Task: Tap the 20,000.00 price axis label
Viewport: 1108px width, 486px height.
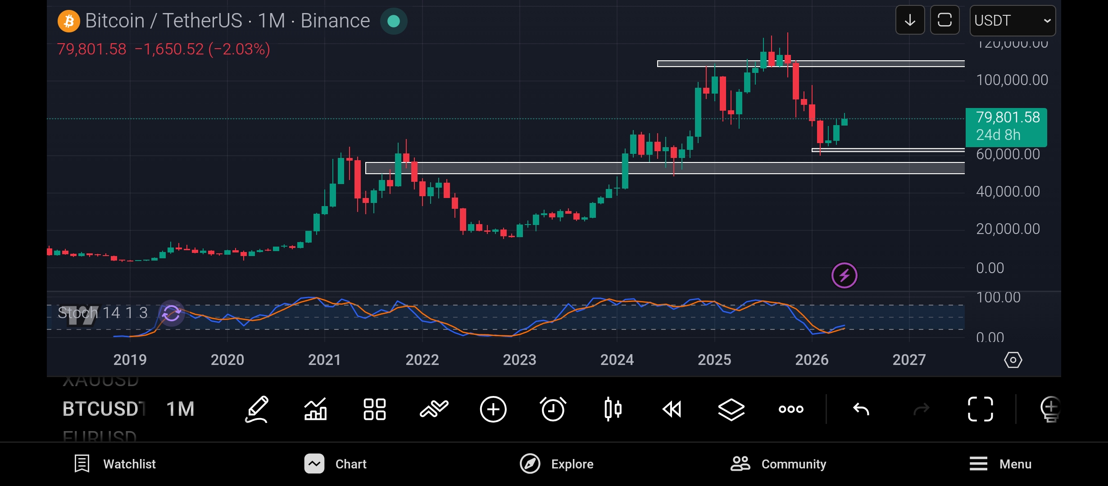Action: (1008, 229)
